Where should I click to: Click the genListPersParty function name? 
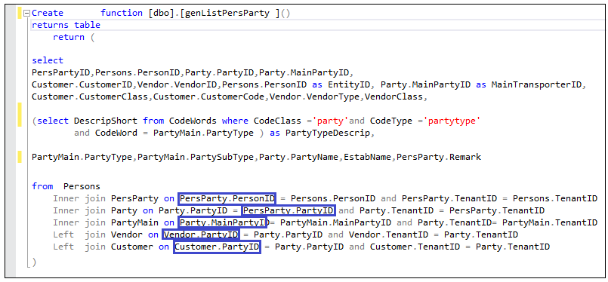227,13
